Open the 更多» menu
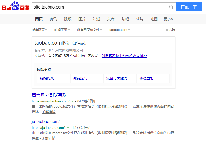The image size is (206, 144). (168, 19)
